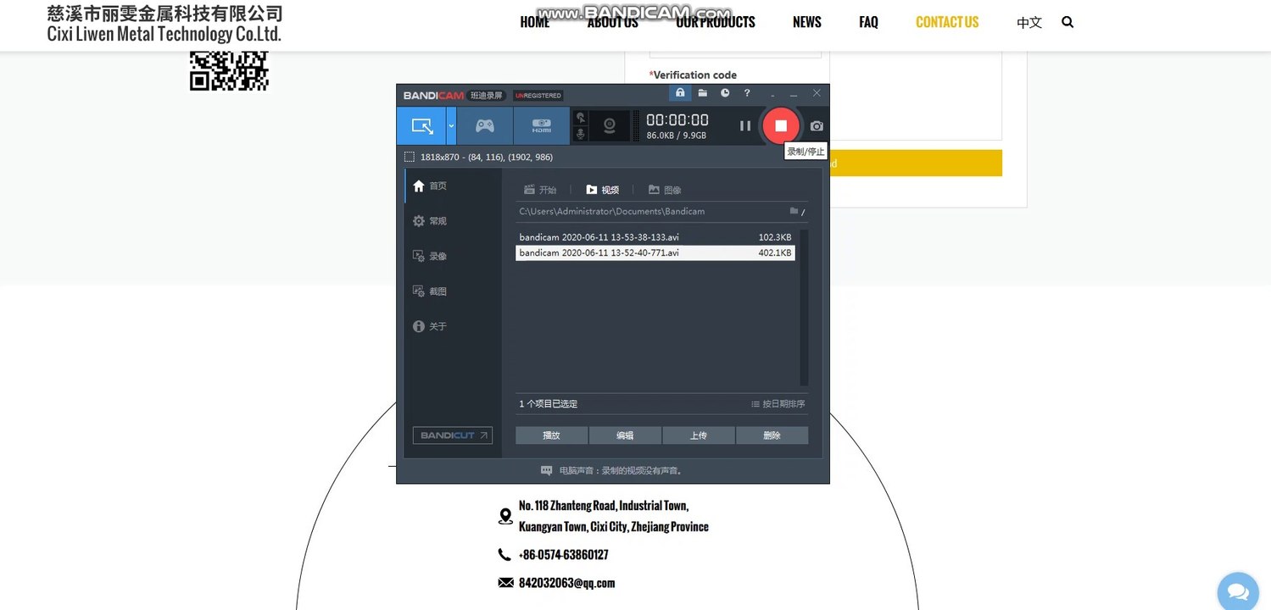Switch to Bandicam game recording mode
The height and width of the screenshot is (610, 1271).
(x=485, y=126)
